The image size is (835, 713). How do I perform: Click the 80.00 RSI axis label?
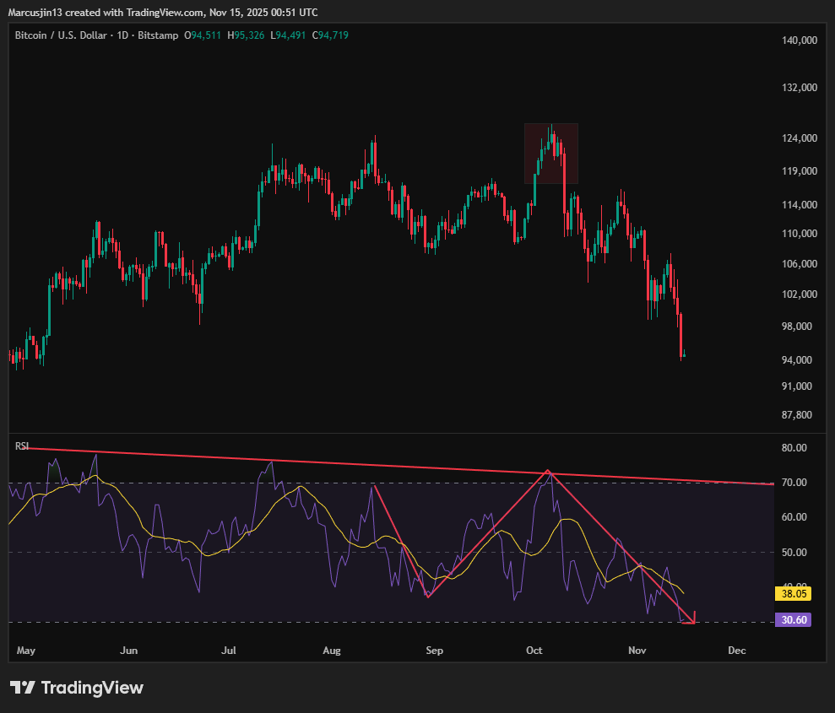coord(794,448)
